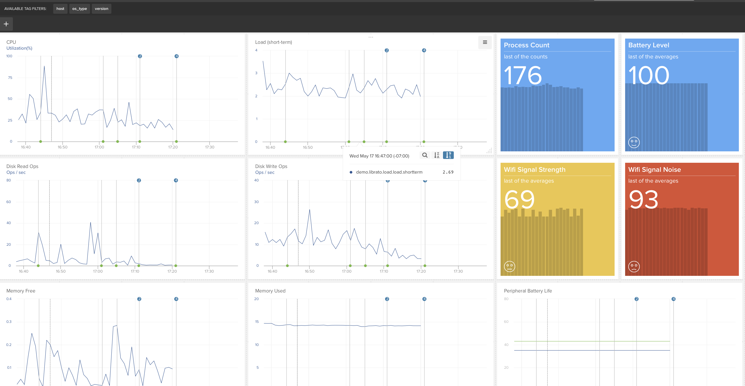Click annotation marker 2 on CPU chart
Image resolution: width=745 pixels, height=386 pixels.
click(140, 56)
